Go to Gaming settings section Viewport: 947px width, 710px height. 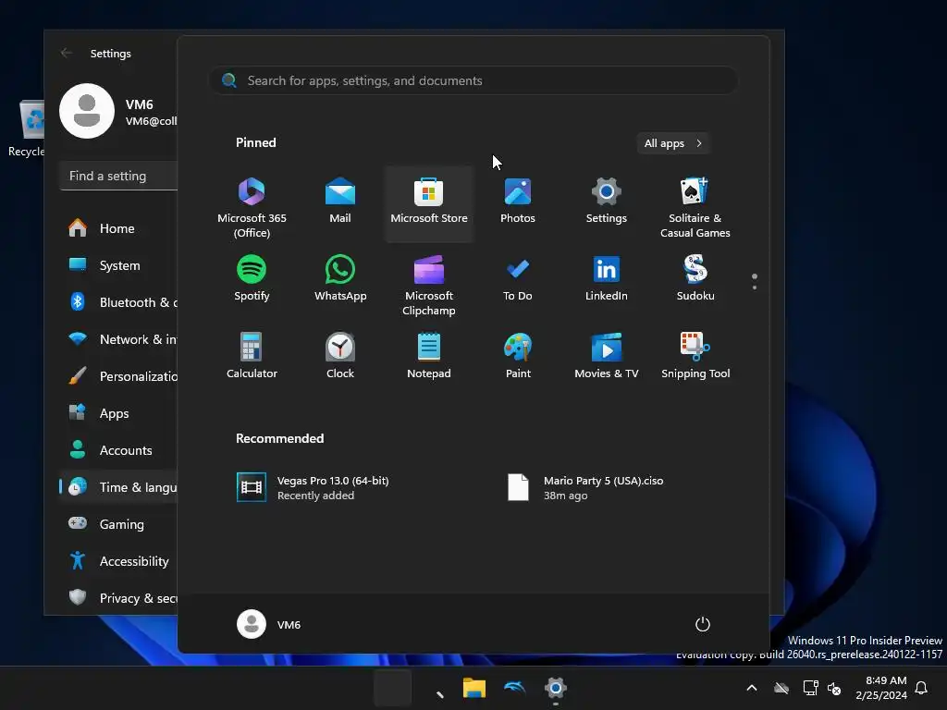[121, 524]
